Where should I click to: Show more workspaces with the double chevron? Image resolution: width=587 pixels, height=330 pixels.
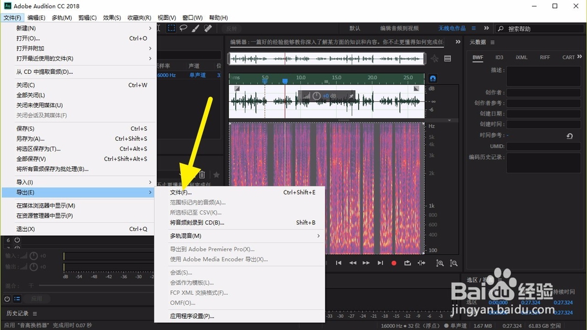click(486, 28)
